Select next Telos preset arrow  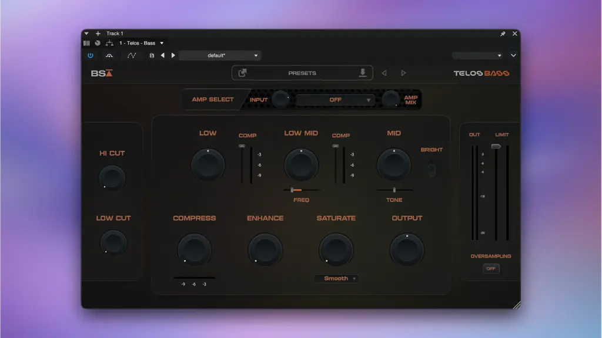coord(403,73)
